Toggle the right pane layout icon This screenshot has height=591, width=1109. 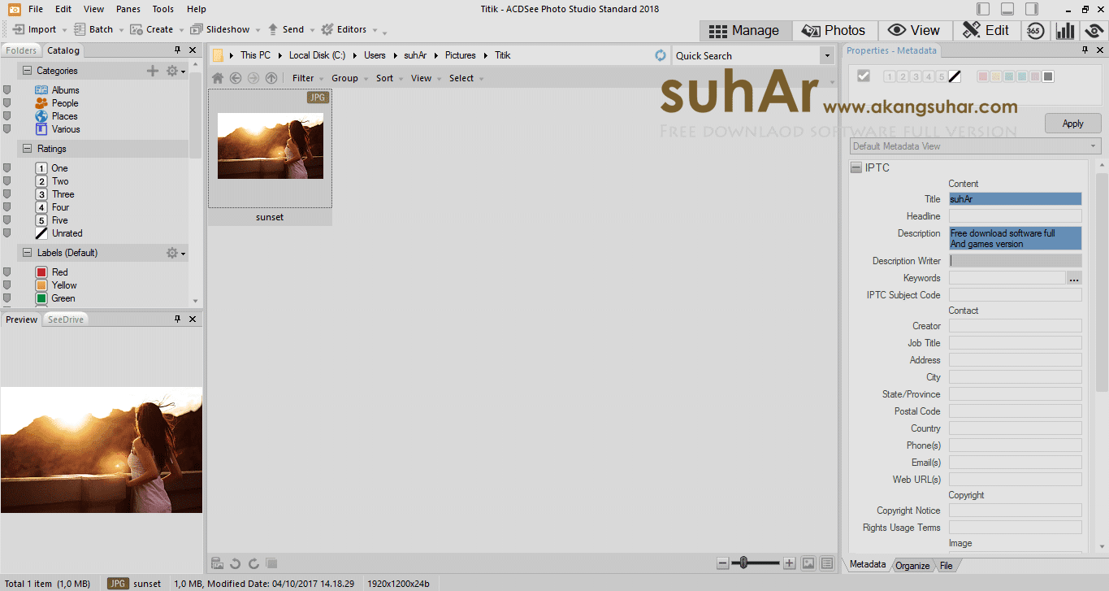[1032, 10]
